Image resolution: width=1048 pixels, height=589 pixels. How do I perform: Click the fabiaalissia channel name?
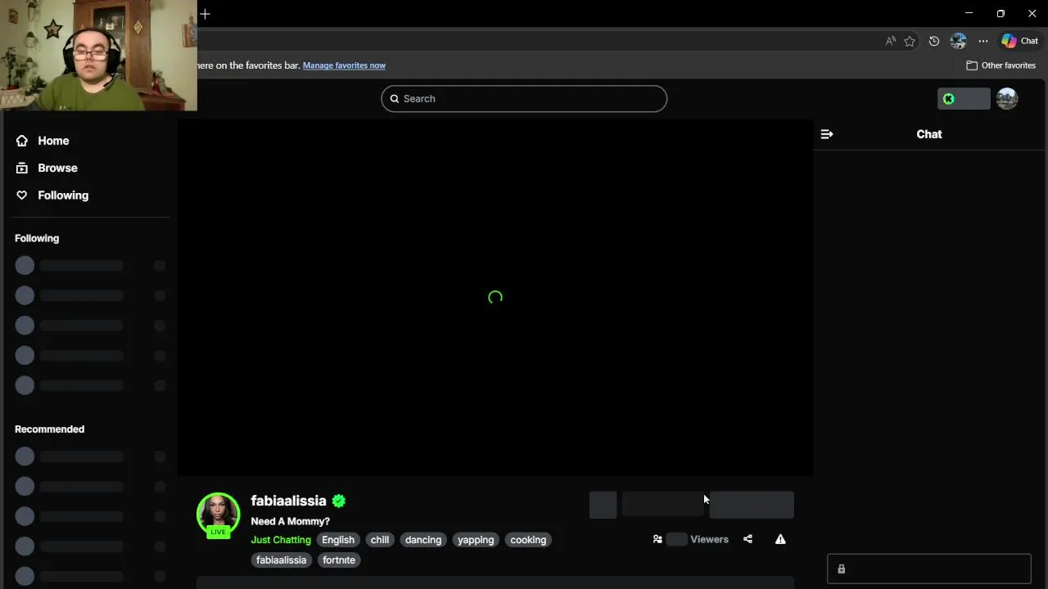click(288, 501)
